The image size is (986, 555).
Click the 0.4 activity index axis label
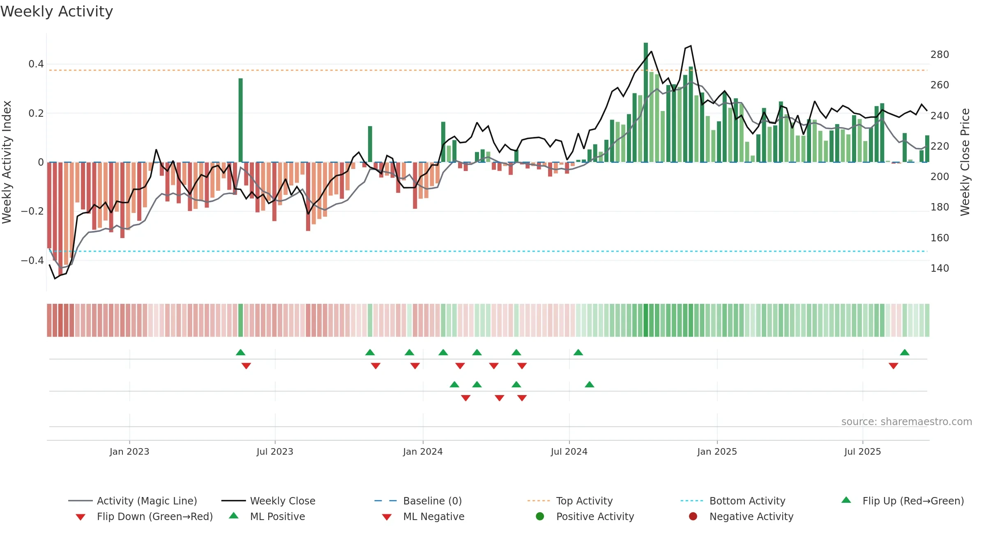[36, 64]
